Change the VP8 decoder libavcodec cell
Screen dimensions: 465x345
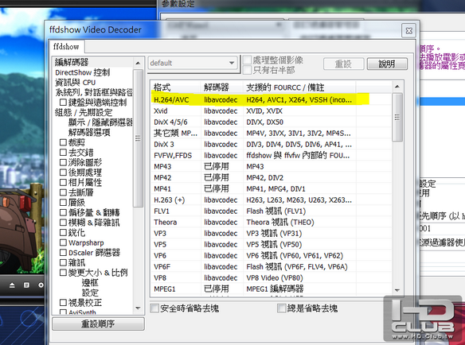[x=221, y=277]
